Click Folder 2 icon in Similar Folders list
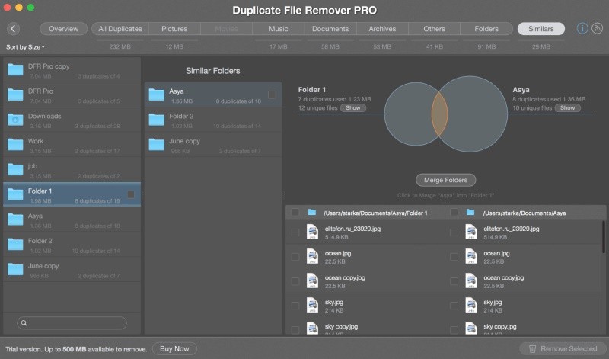Image resolution: width=609 pixels, height=359 pixels. pos(157,120)
